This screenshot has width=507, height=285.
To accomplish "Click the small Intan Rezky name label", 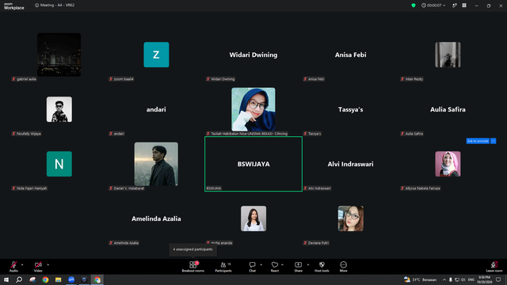I will tap(412, 79).
